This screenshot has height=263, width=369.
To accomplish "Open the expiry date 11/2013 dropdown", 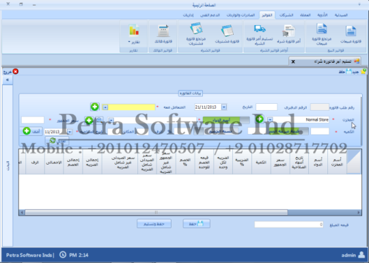I will coord(70,132).
